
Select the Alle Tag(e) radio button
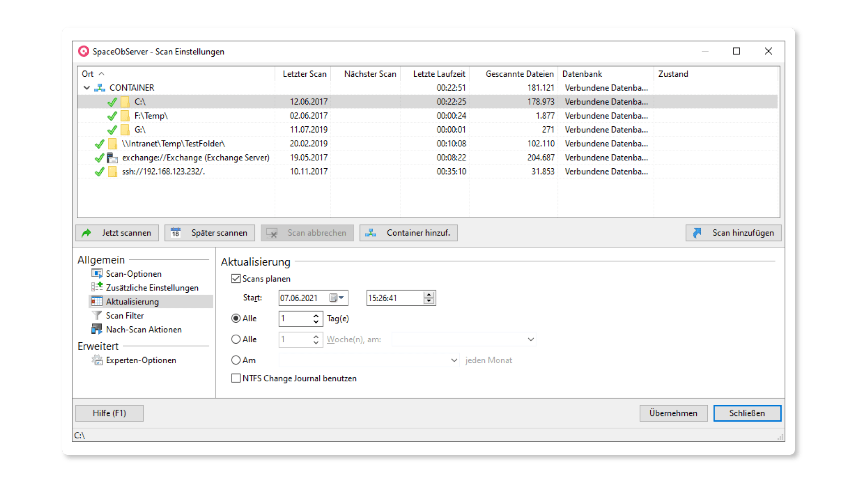(x=236, y=318)
